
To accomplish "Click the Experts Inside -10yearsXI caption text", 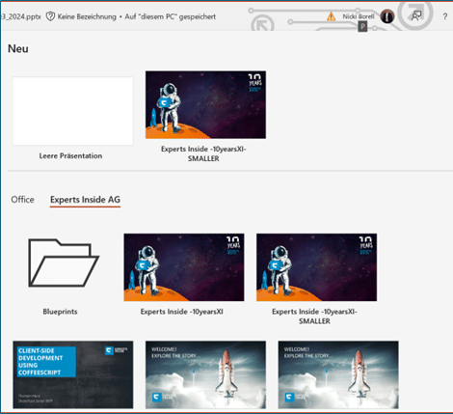I will click(x=182, y=312).
